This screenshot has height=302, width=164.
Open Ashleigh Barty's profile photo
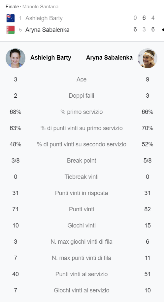[16, 58]
